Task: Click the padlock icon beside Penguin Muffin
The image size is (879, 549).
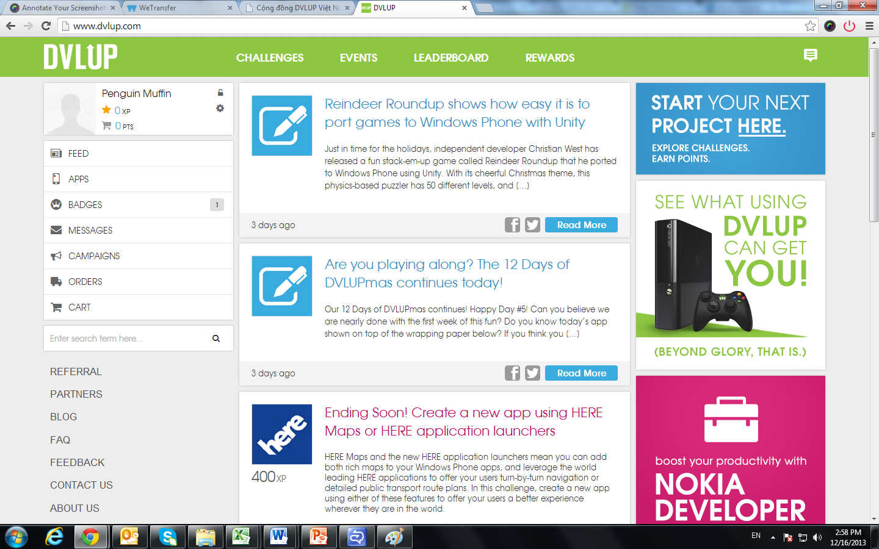Action: tap(220, 93)
